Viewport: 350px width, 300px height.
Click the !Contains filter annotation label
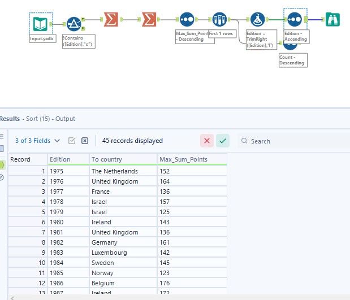click(79, 41)
